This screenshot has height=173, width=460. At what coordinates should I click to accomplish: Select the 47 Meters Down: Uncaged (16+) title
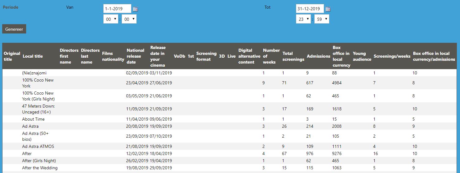[x=38, y=109]
